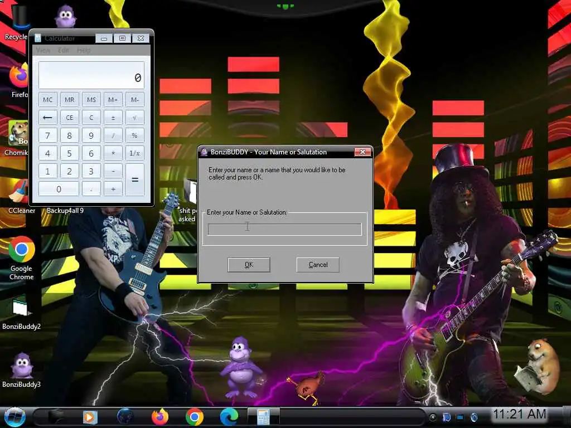Click the clock in the system tray
The width and height of the screenshot is (571, 428).
click(519, 414)
